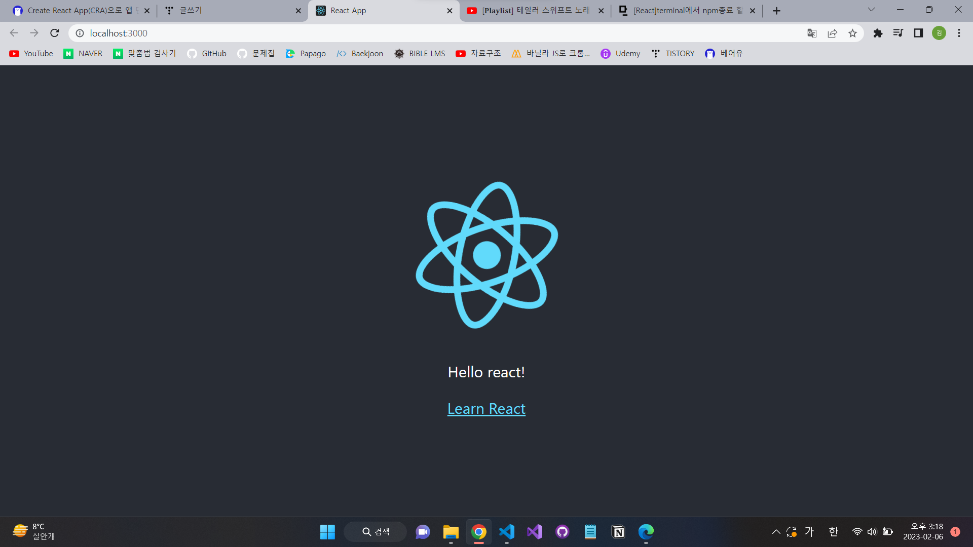View site information icon beside URL

coord(80,33)
